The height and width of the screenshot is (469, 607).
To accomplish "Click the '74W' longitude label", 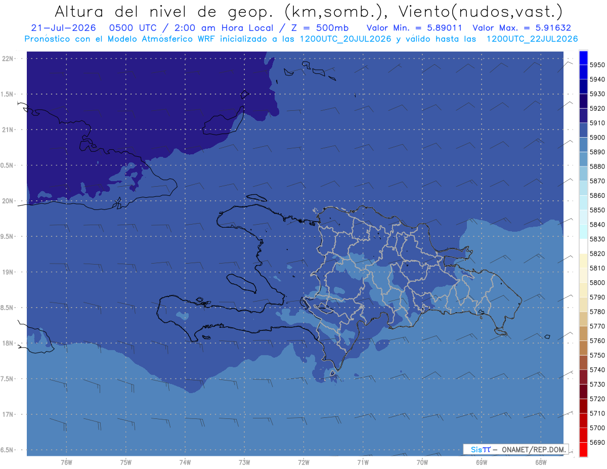I will (185, 462).
